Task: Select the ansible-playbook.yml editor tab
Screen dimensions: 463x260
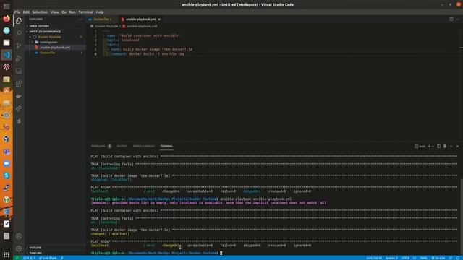Action: [141, 19]
